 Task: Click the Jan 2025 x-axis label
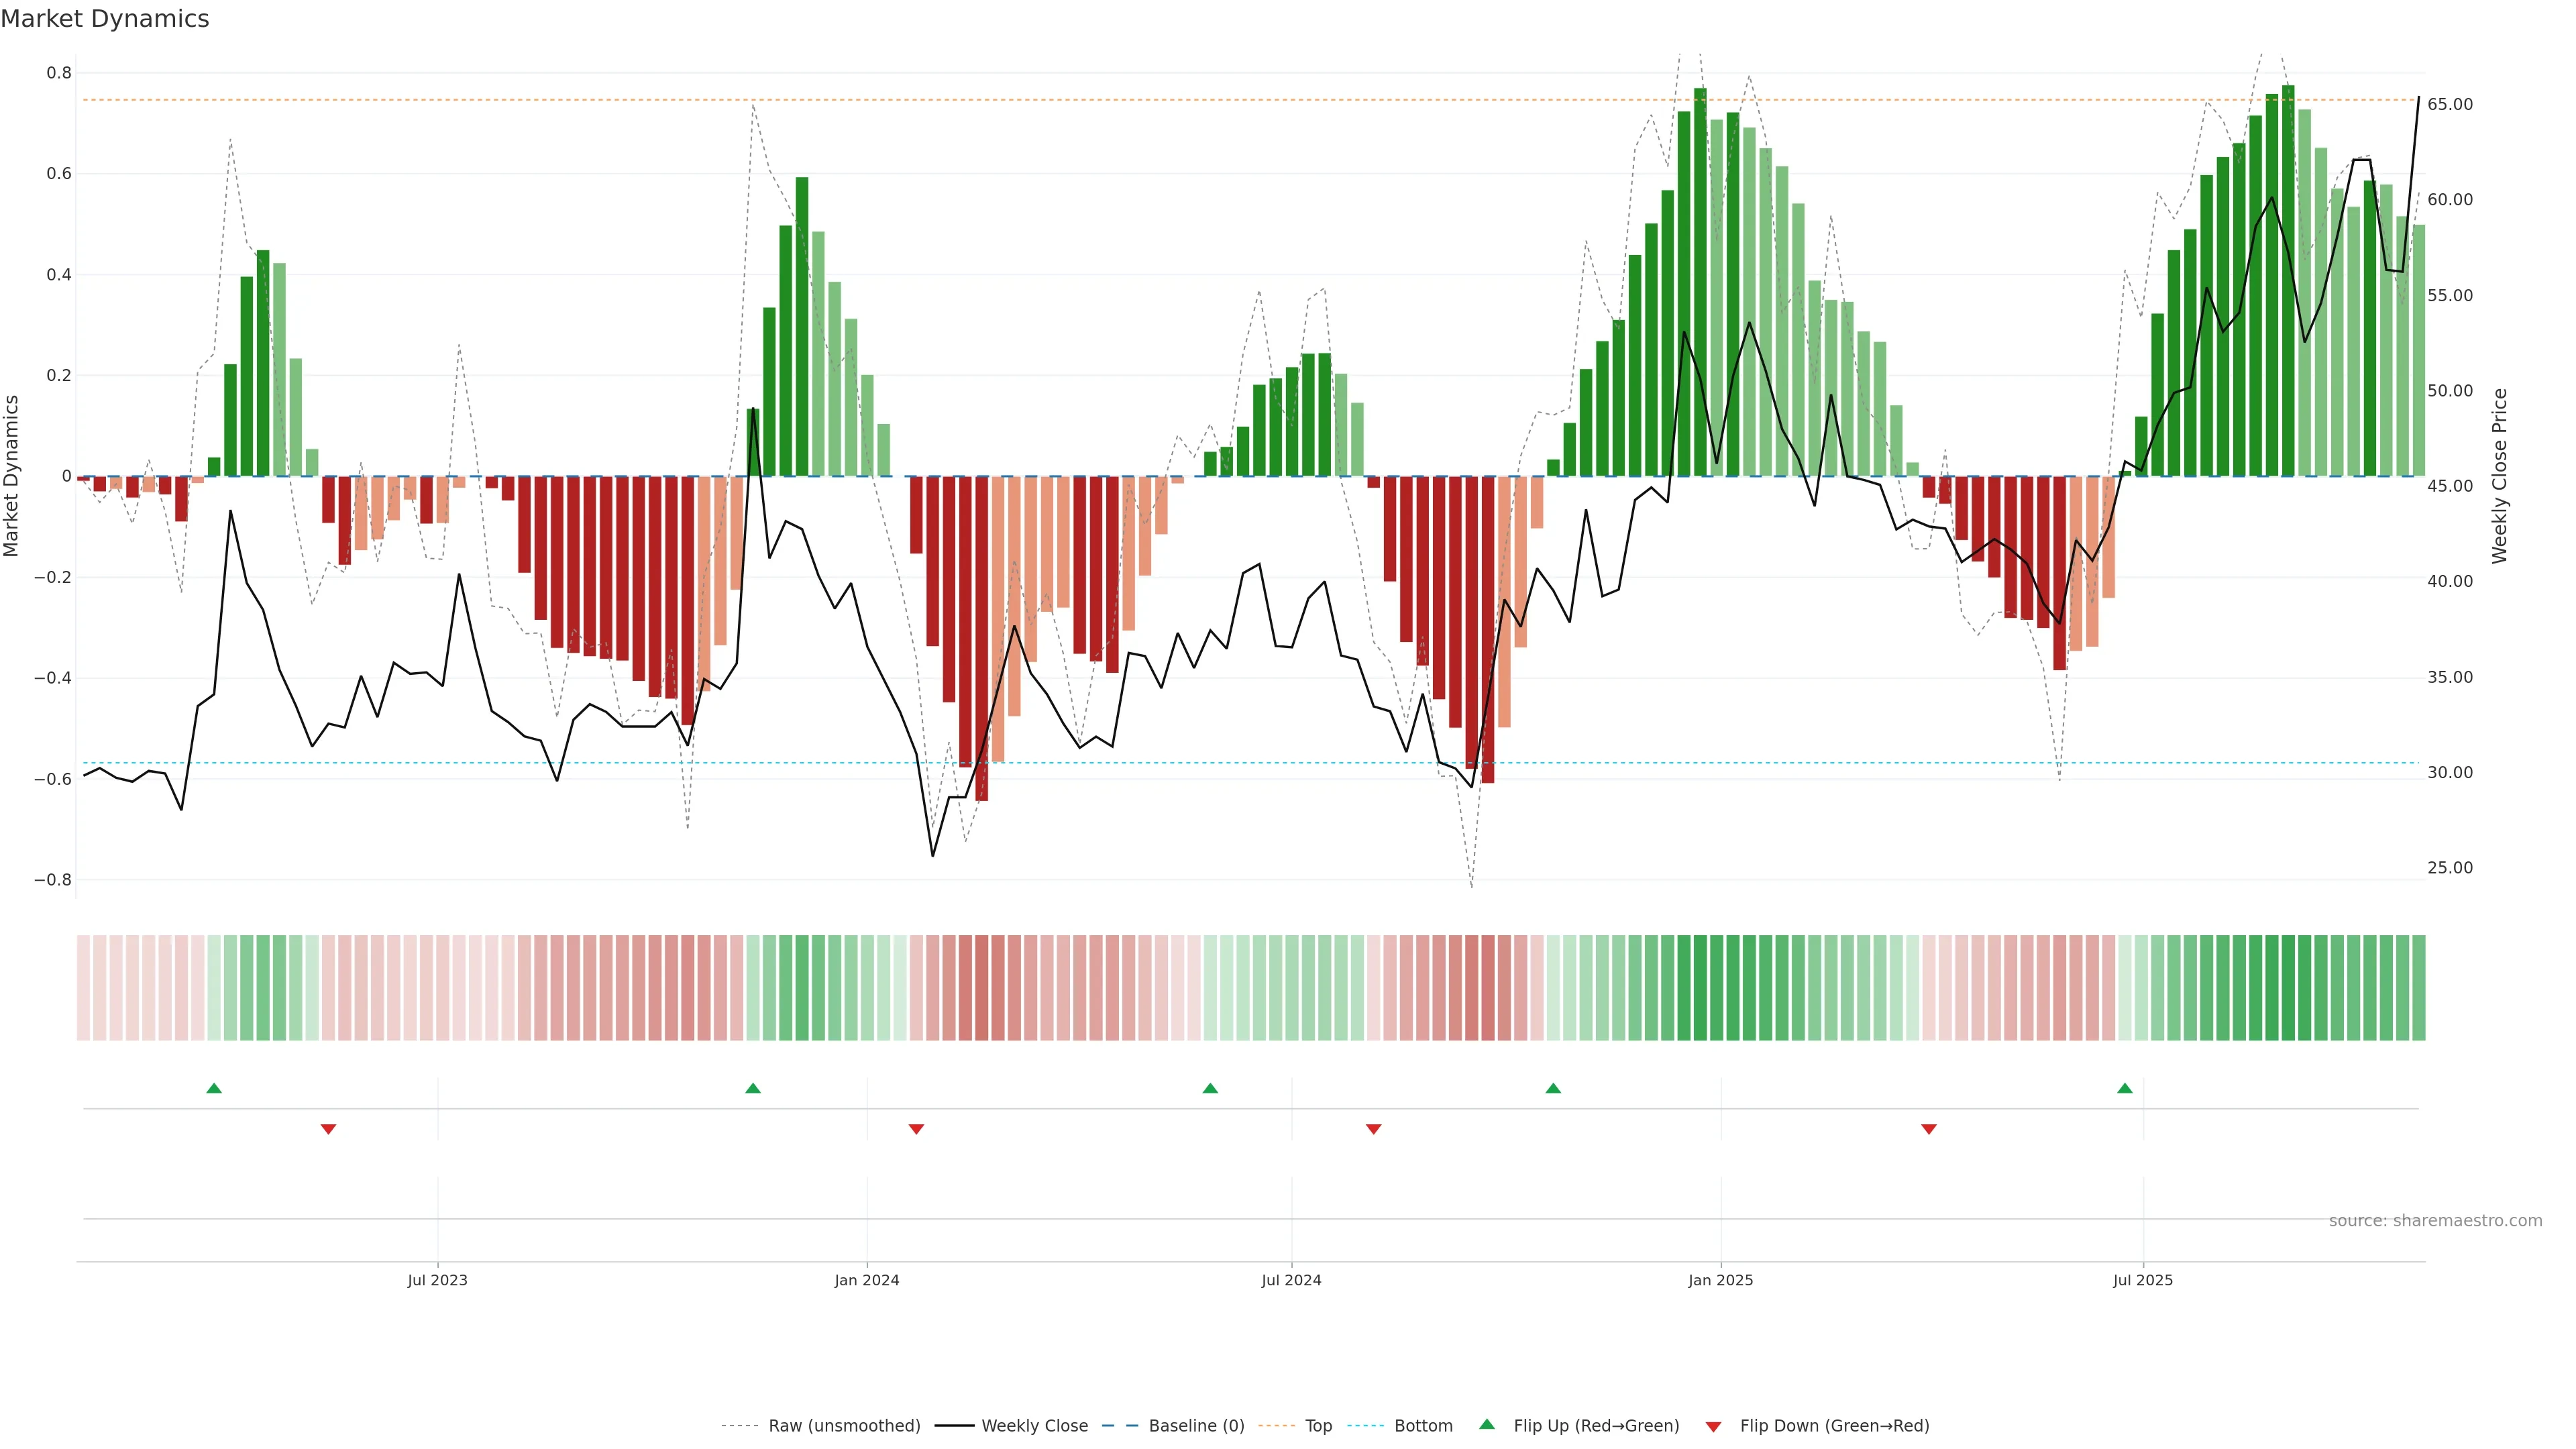click(1720, 1280)
